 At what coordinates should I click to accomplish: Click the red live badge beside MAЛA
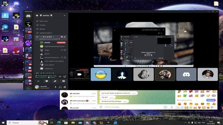[x=61, y=42]
